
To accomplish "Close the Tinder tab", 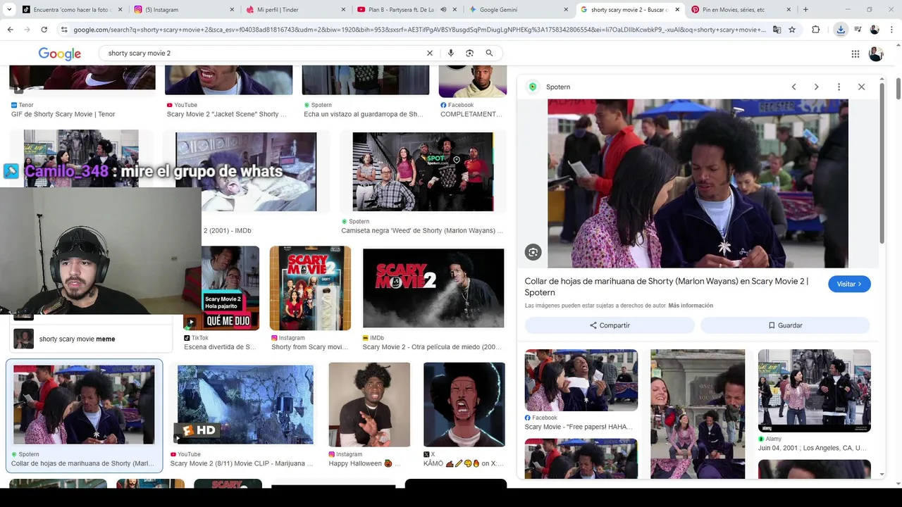I will coord(343,9).
